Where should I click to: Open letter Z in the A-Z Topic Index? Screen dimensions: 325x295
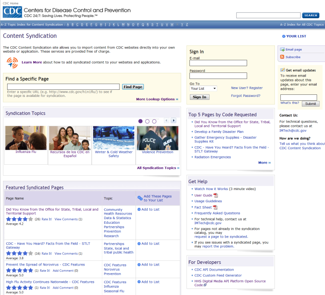[x=187, y=24]
